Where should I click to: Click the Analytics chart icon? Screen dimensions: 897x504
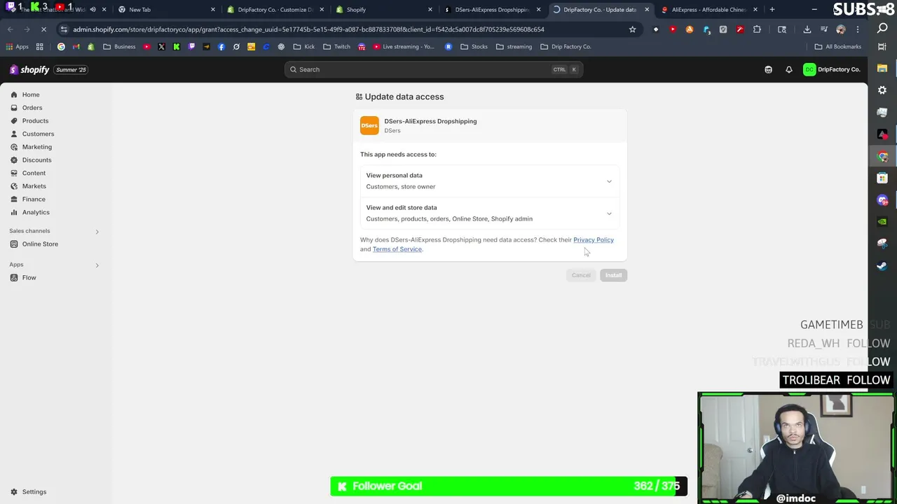(14, 212)
